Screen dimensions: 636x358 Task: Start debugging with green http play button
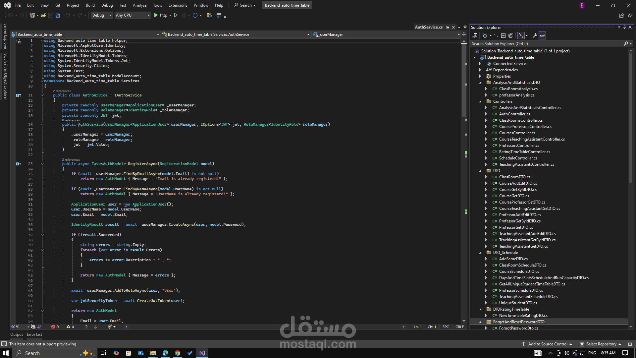(156, 15)
